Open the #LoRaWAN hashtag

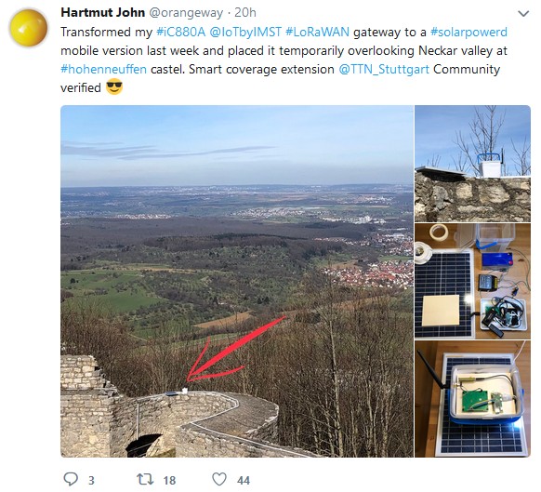(317, 33)
